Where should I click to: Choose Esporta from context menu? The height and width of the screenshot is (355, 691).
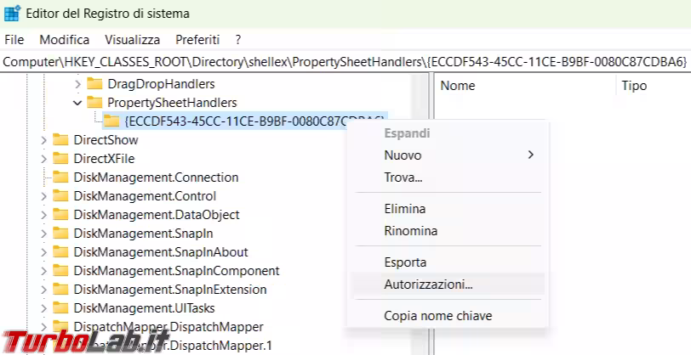click(448, 262)
